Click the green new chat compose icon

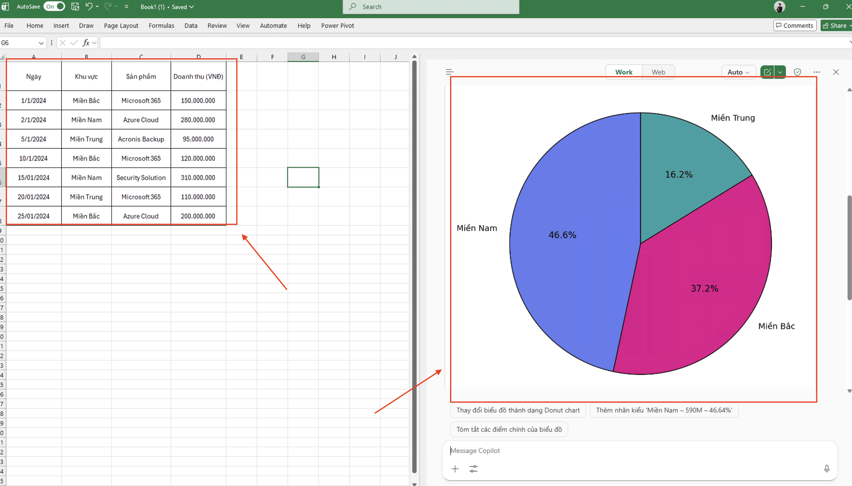coord(767,72)
